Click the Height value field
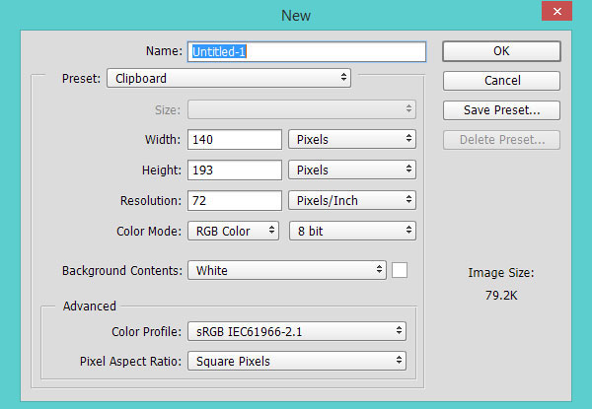Image resolution: width=592 pixels, height=409 pixels. tap(235, 170)
